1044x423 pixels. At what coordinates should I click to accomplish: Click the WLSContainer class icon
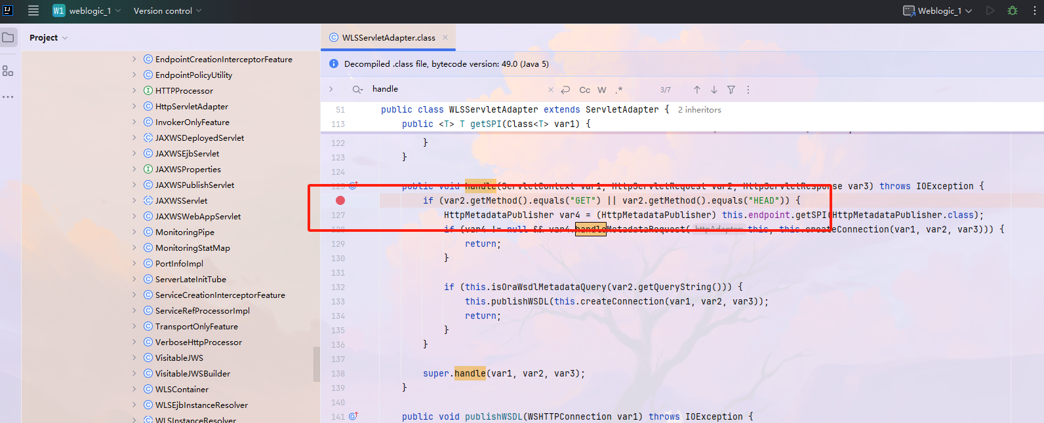148,389
